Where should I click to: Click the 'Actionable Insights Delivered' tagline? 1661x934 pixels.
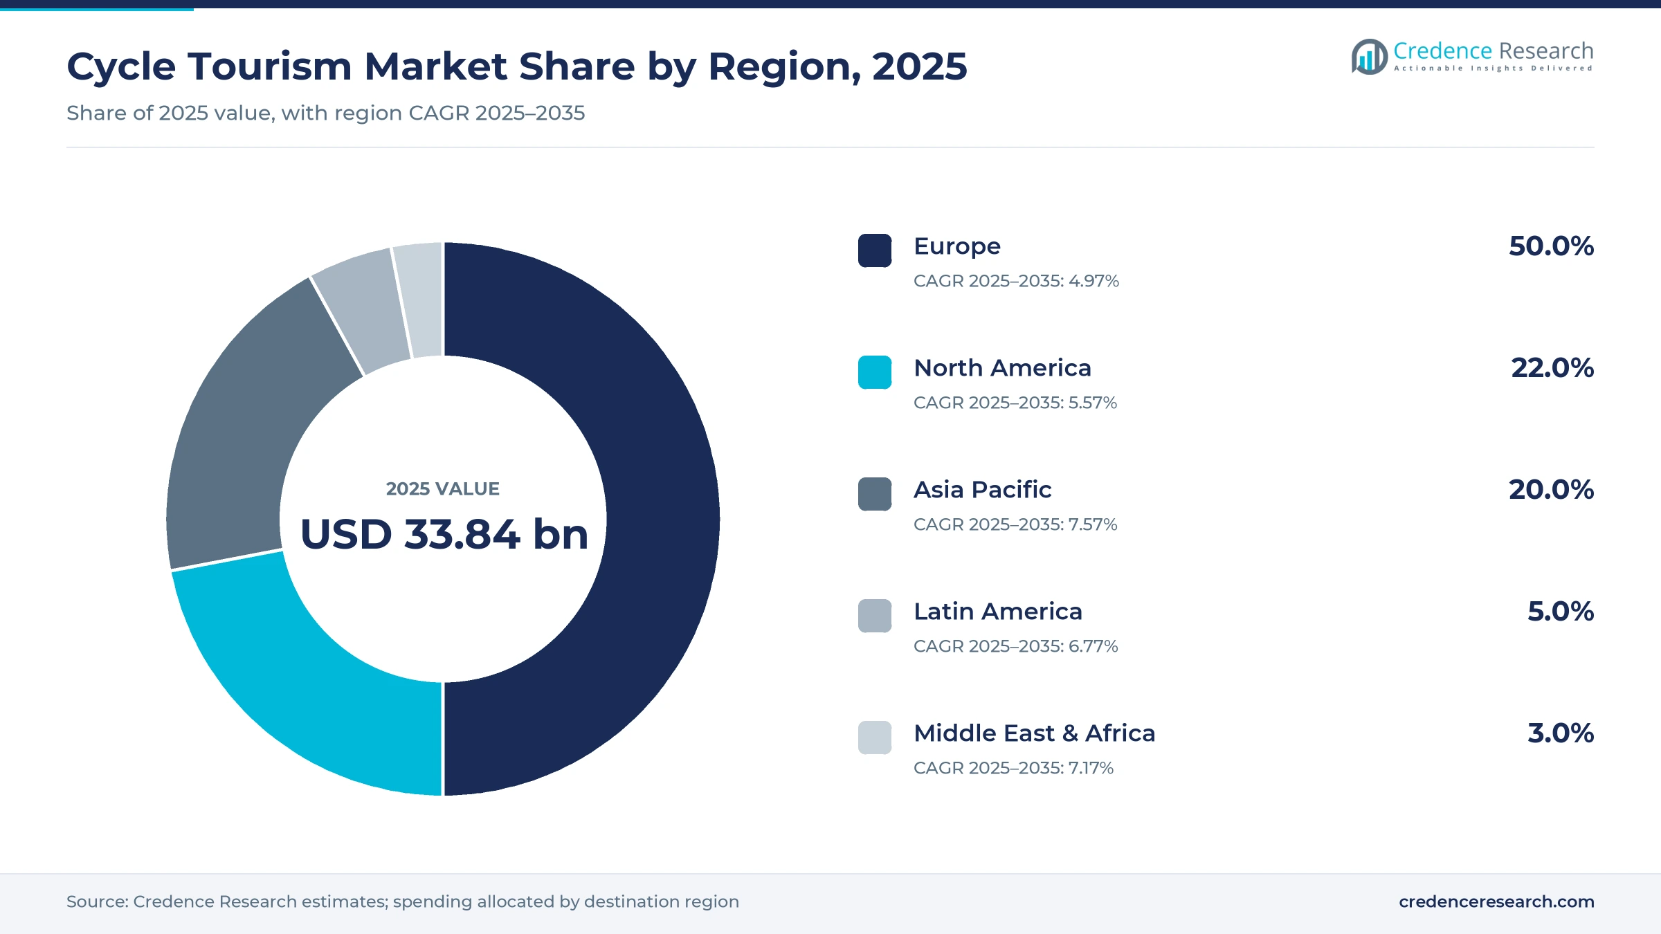(x=1494, y=68)
